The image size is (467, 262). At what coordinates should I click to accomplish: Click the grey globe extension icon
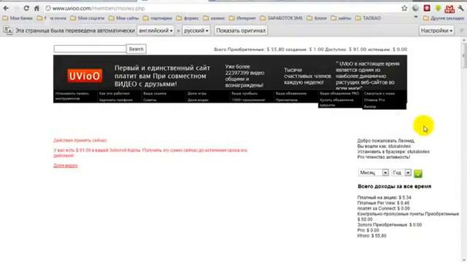pyautogui.click(x=415, y=8)
